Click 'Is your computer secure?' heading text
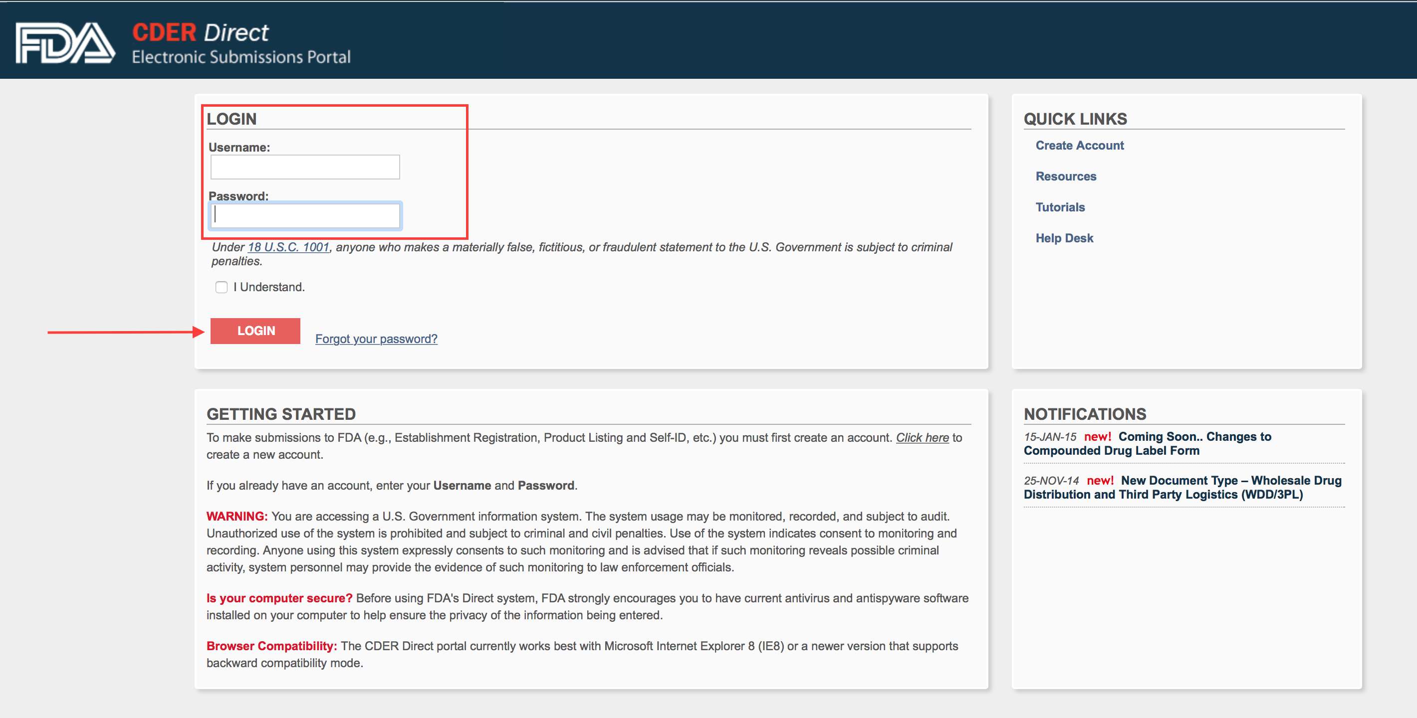Image resolution: width=1417 pixels, height=718 pixels. [279, 598]
